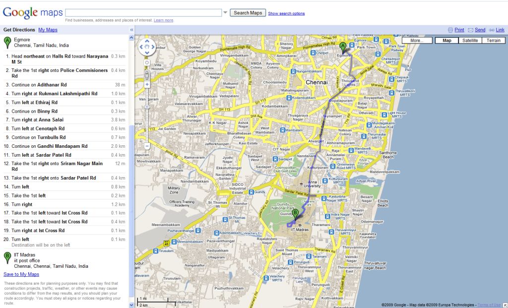Click the envelope icon next to Send

[x=470, y=30]
